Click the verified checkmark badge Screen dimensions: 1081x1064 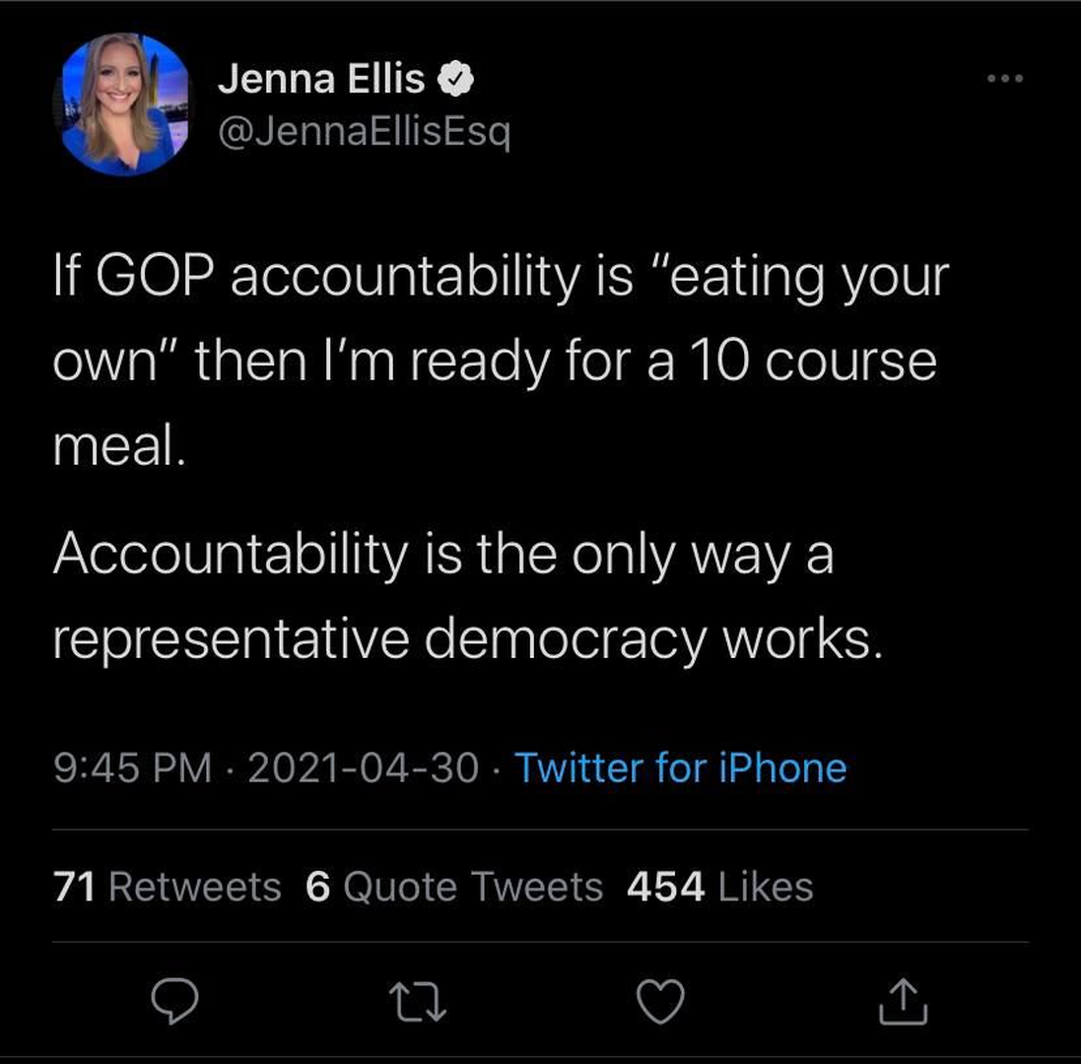(456, 81)
